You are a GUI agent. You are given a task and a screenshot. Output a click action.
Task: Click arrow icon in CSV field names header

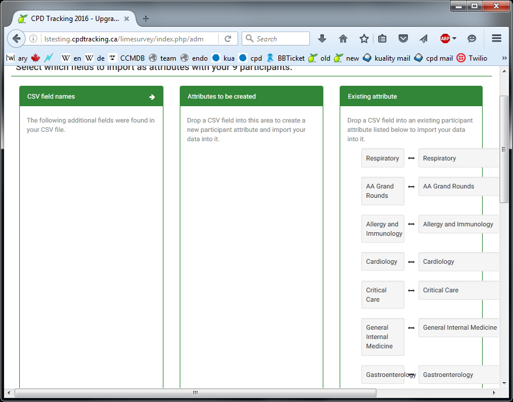(x=152, y=97)
